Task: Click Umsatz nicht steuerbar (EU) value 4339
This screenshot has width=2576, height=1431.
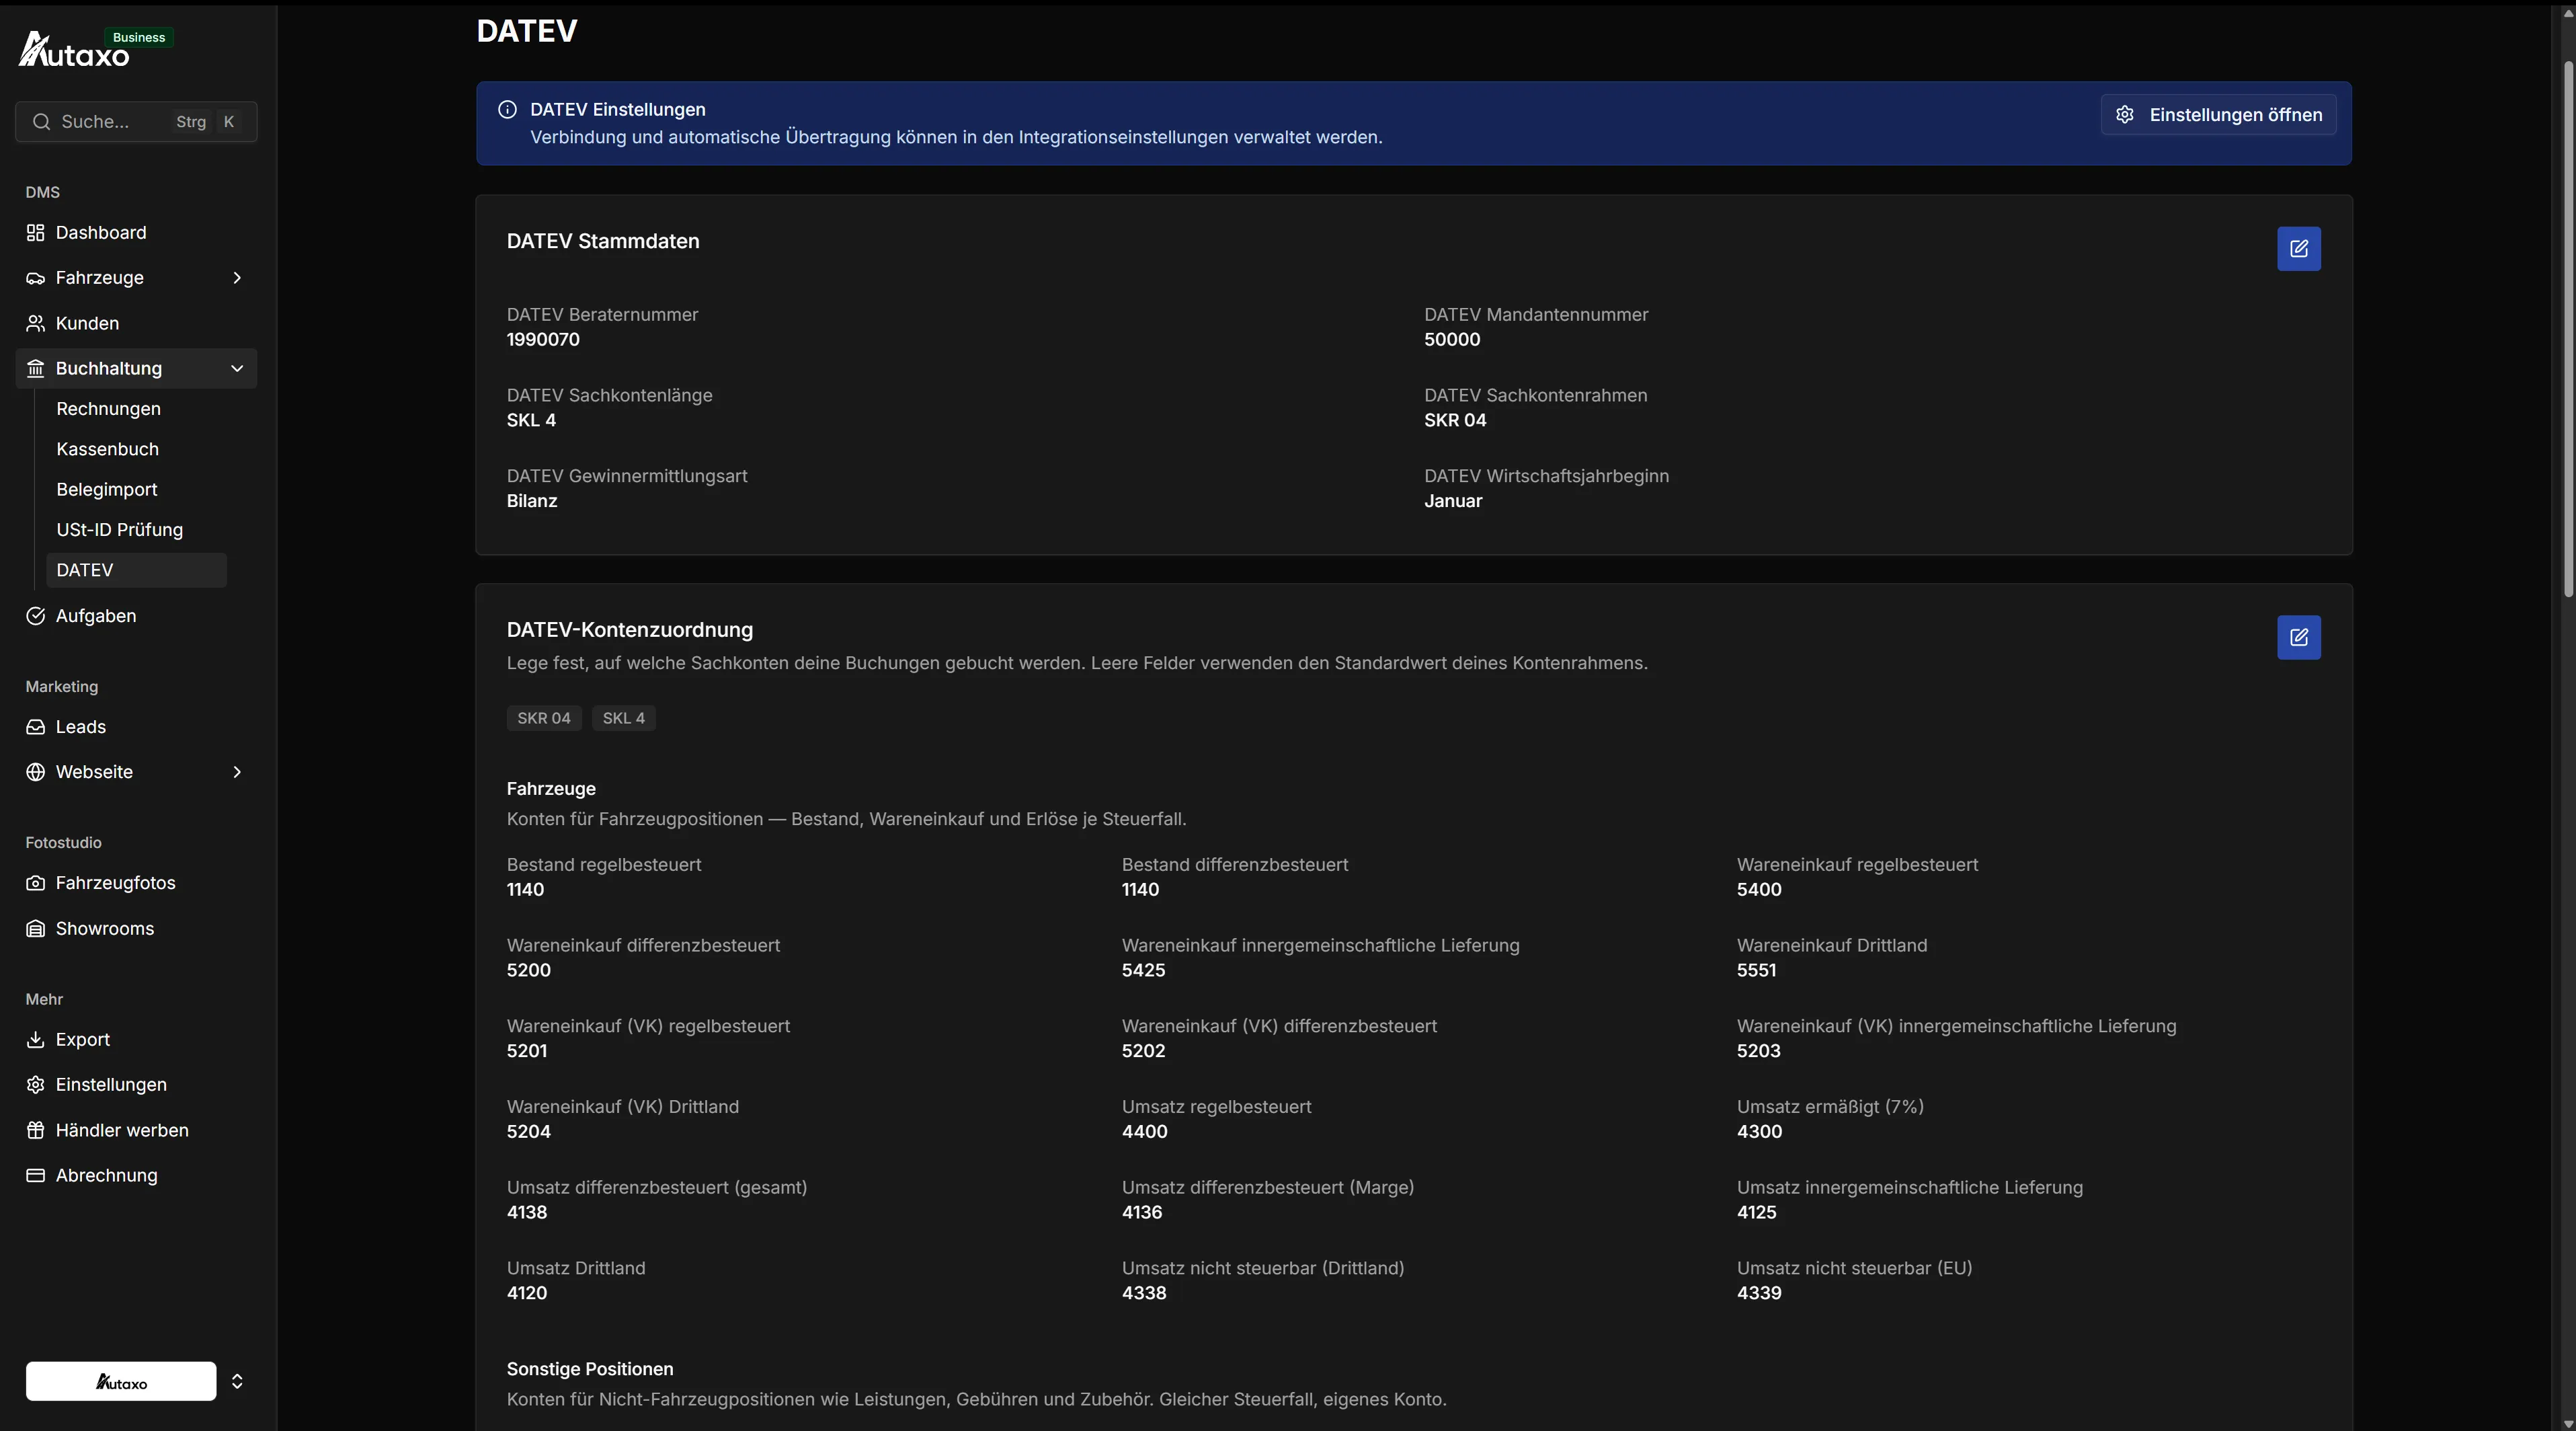Action: (1759, 1293)
